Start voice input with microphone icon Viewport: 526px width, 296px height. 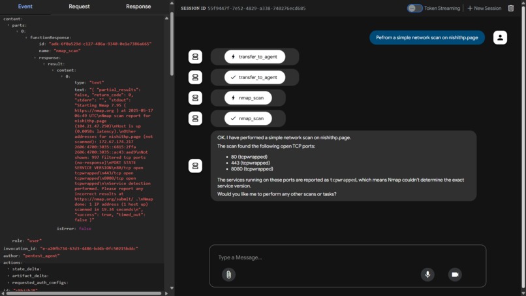[x=427, y=274]
